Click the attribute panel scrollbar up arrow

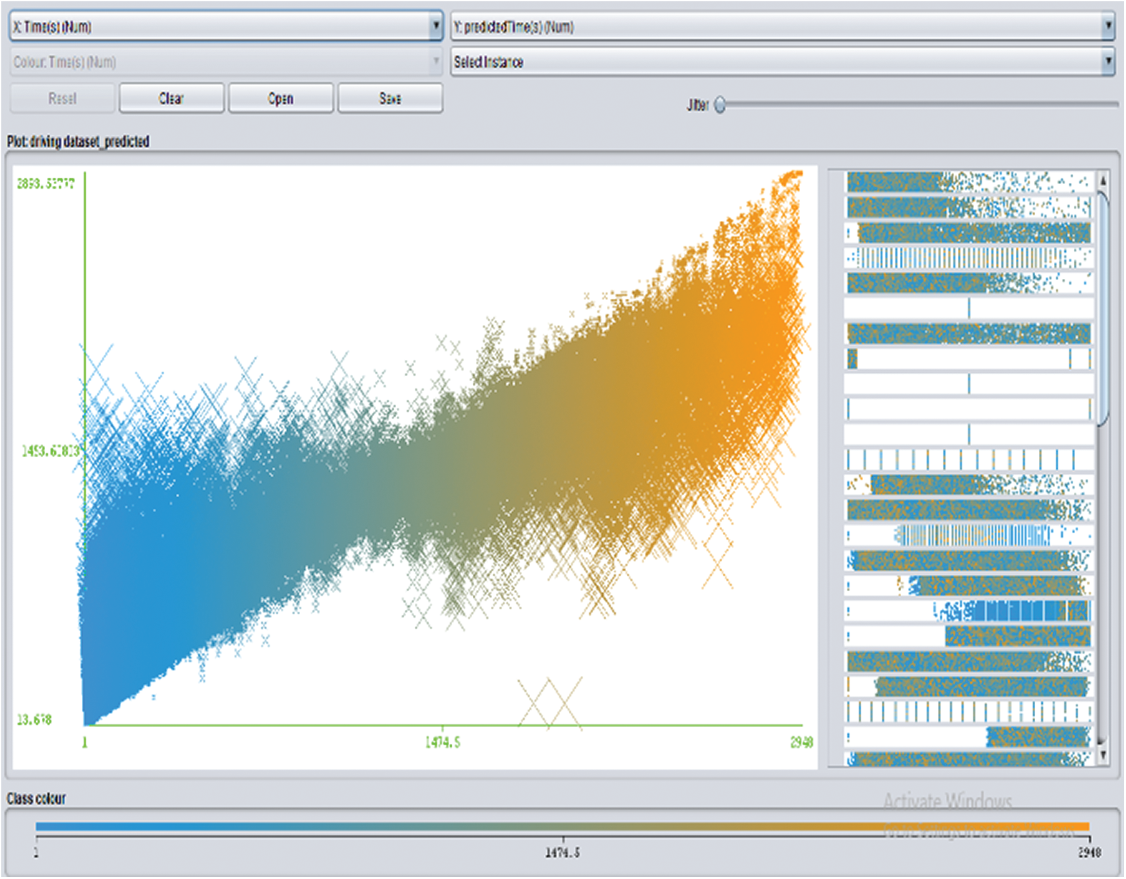[x=1103, y=181]
